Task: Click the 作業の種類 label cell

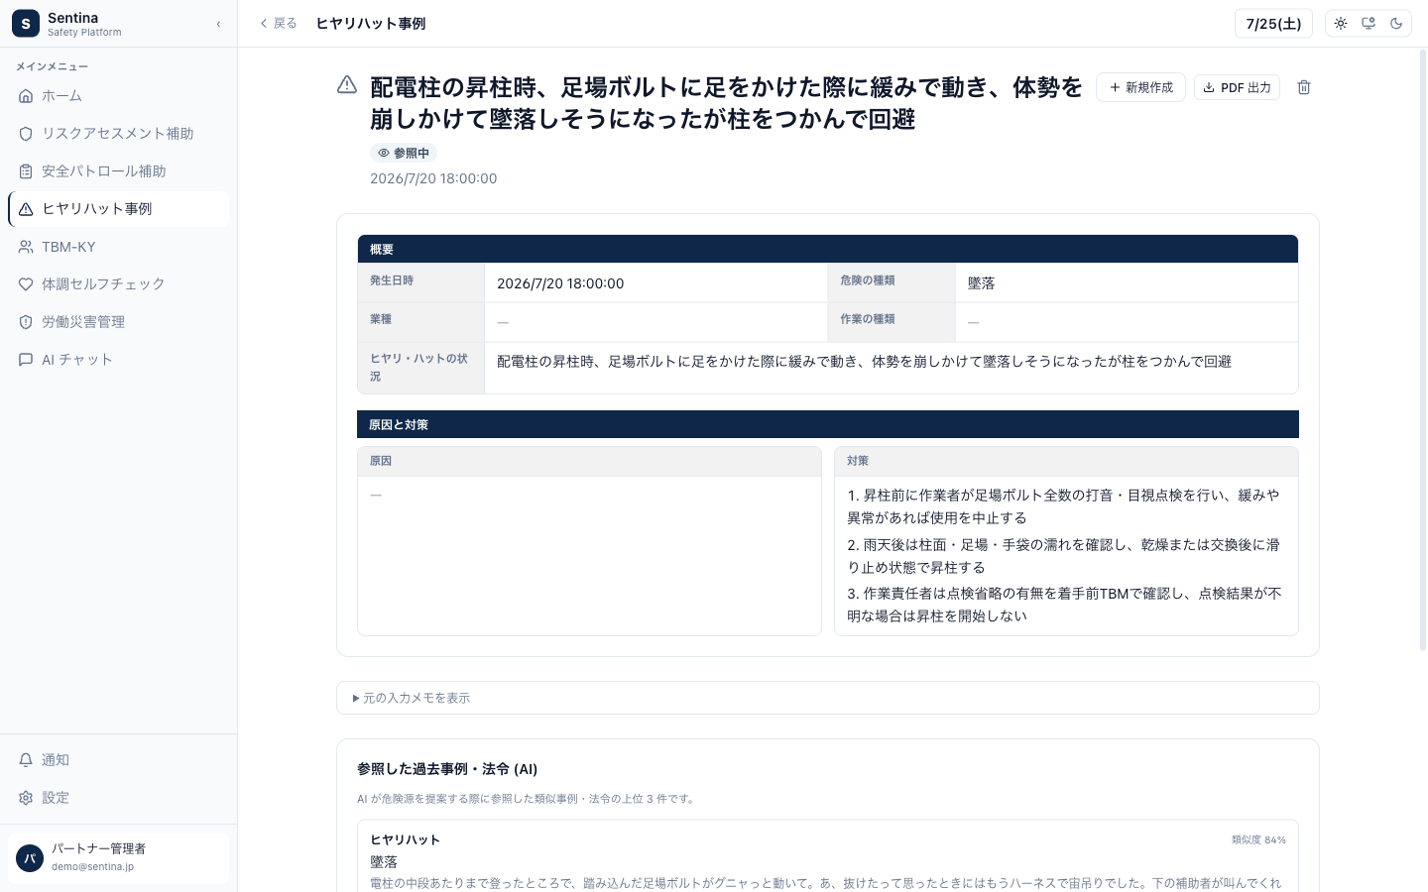Action: tap(891, 321)
